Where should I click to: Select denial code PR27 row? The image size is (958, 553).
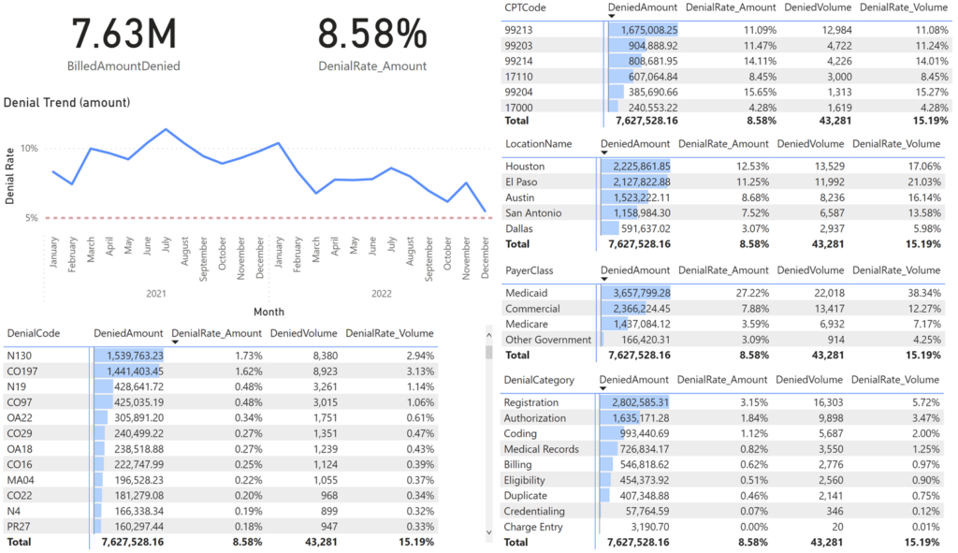click(221, 526)
